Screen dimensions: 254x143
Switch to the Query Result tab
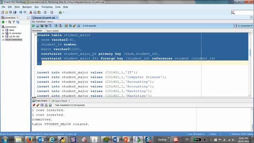coord(61,101)
